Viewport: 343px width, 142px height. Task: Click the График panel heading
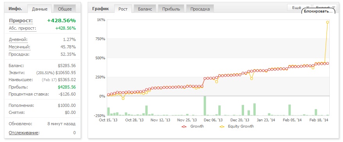coord(100,9)
